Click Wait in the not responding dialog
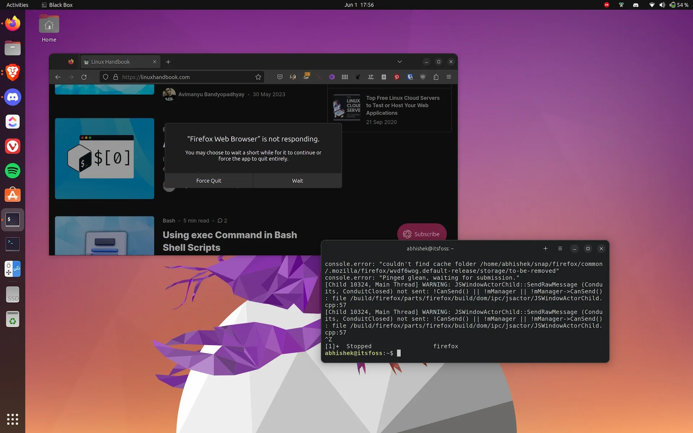Image resolution: width=693 pixels, height=433 pixels. [297, 180]
